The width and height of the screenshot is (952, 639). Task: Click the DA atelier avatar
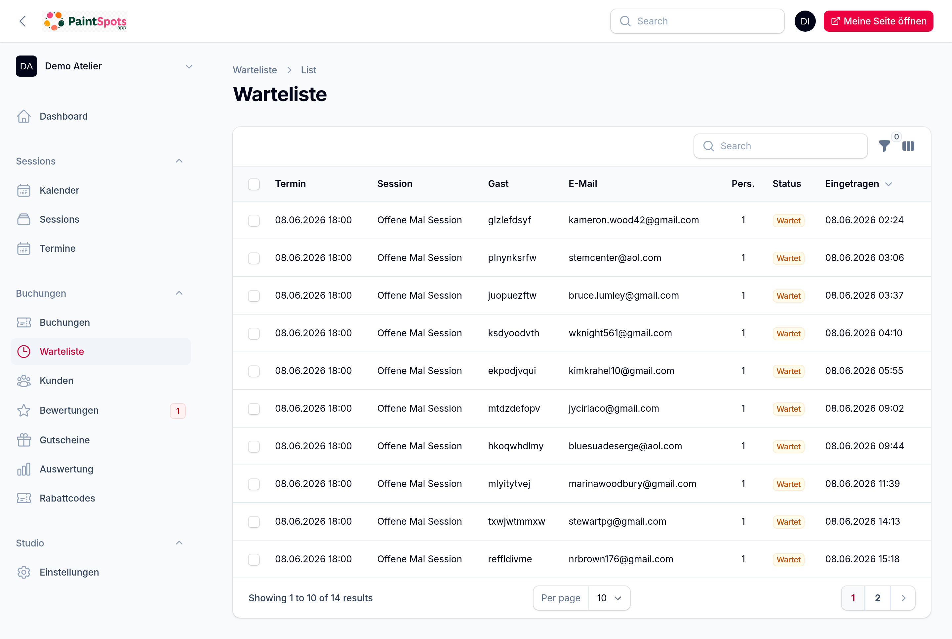[x=26, y=66]
